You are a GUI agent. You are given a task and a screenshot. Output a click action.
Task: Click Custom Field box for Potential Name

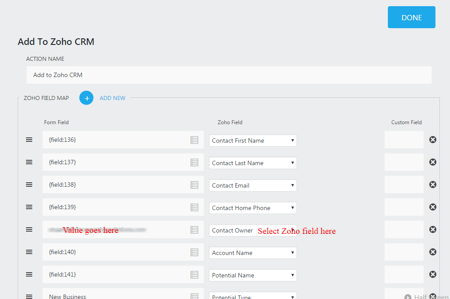click(x=404, y=274)
